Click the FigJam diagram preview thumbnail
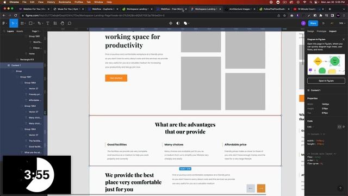The height and width of the screenshot is (196, 348). pos(326,64)
